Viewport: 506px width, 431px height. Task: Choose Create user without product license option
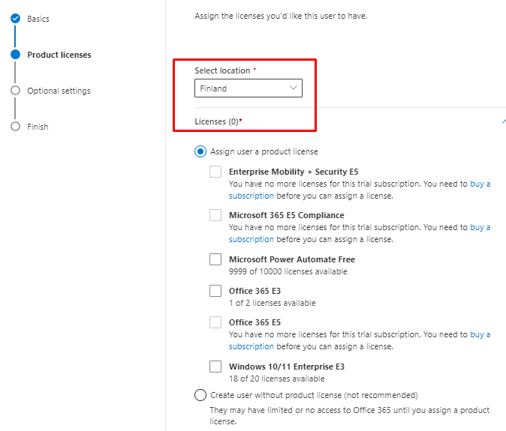click(x=200, y=395)
